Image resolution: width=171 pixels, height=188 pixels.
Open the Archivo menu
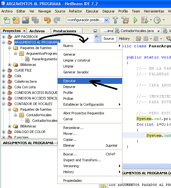coord(7,11)
